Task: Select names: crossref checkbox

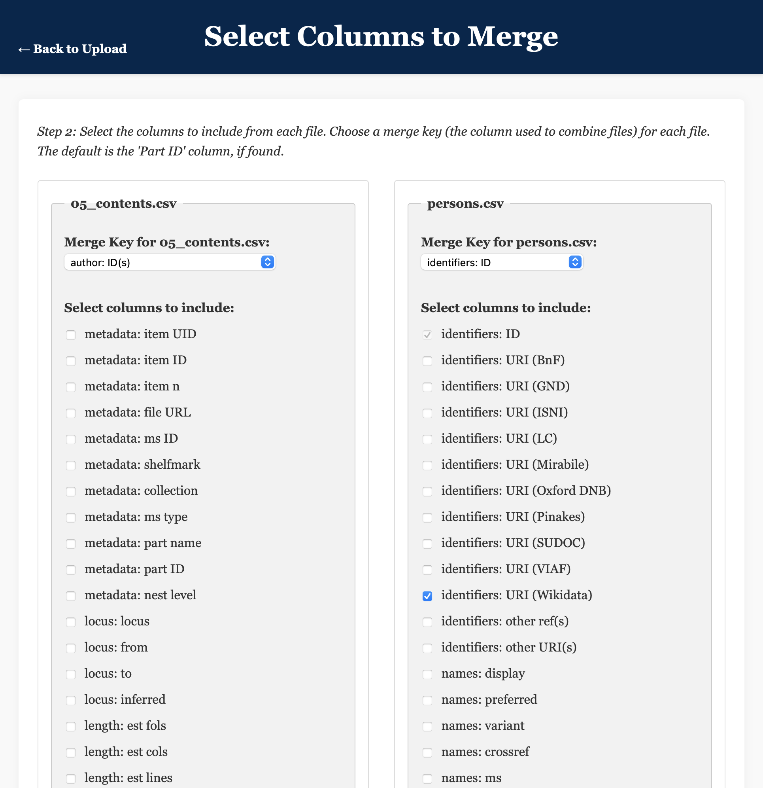Action: pos(427,753)
